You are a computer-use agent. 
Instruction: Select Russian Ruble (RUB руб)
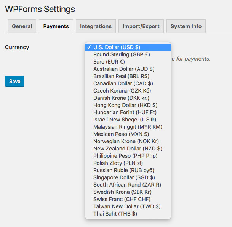click(x=128, y=171)
